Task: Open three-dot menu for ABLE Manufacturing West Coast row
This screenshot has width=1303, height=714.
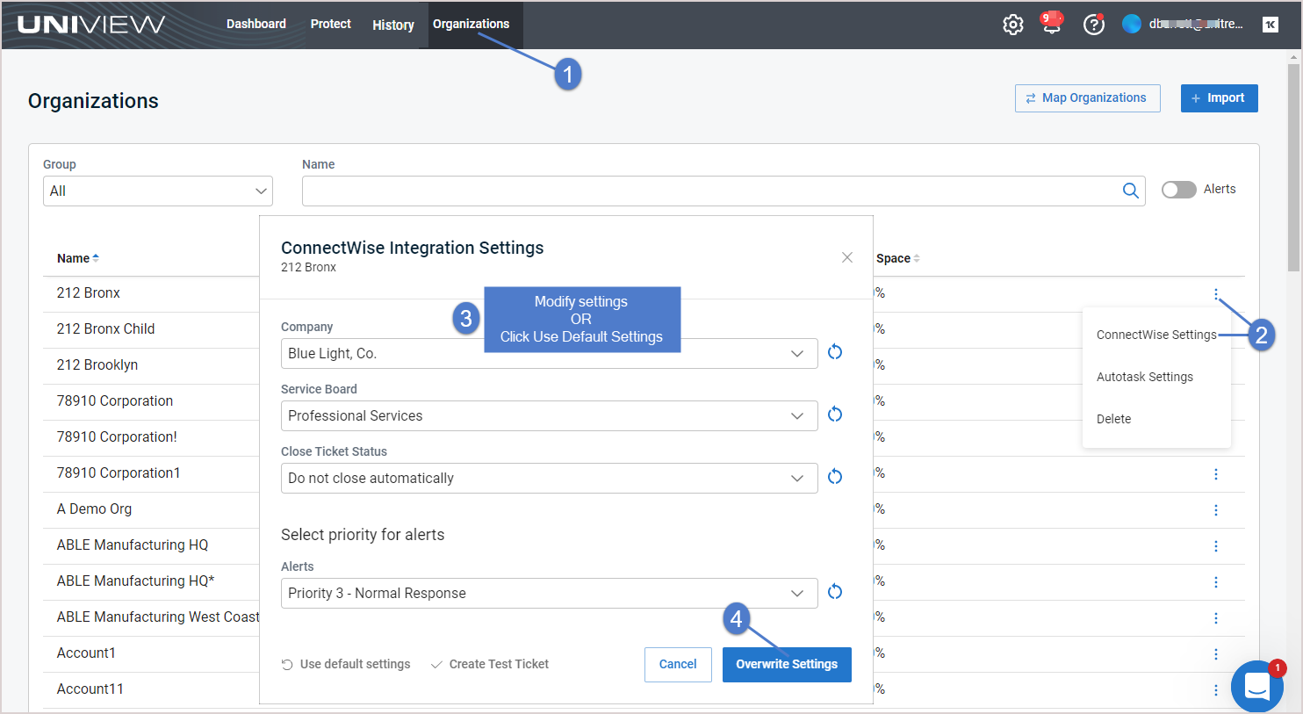Action: pyautogui.click(x=1216, y=618)
